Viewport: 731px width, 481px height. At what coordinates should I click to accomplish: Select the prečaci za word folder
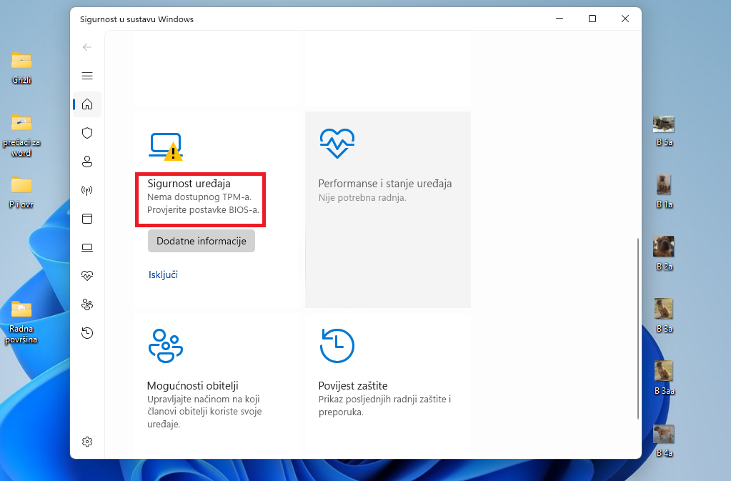pos(21,135)
